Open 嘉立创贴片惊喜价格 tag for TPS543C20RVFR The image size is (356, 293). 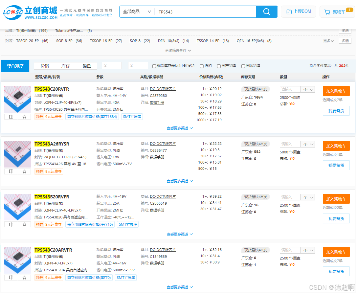[x=92, y=117]
